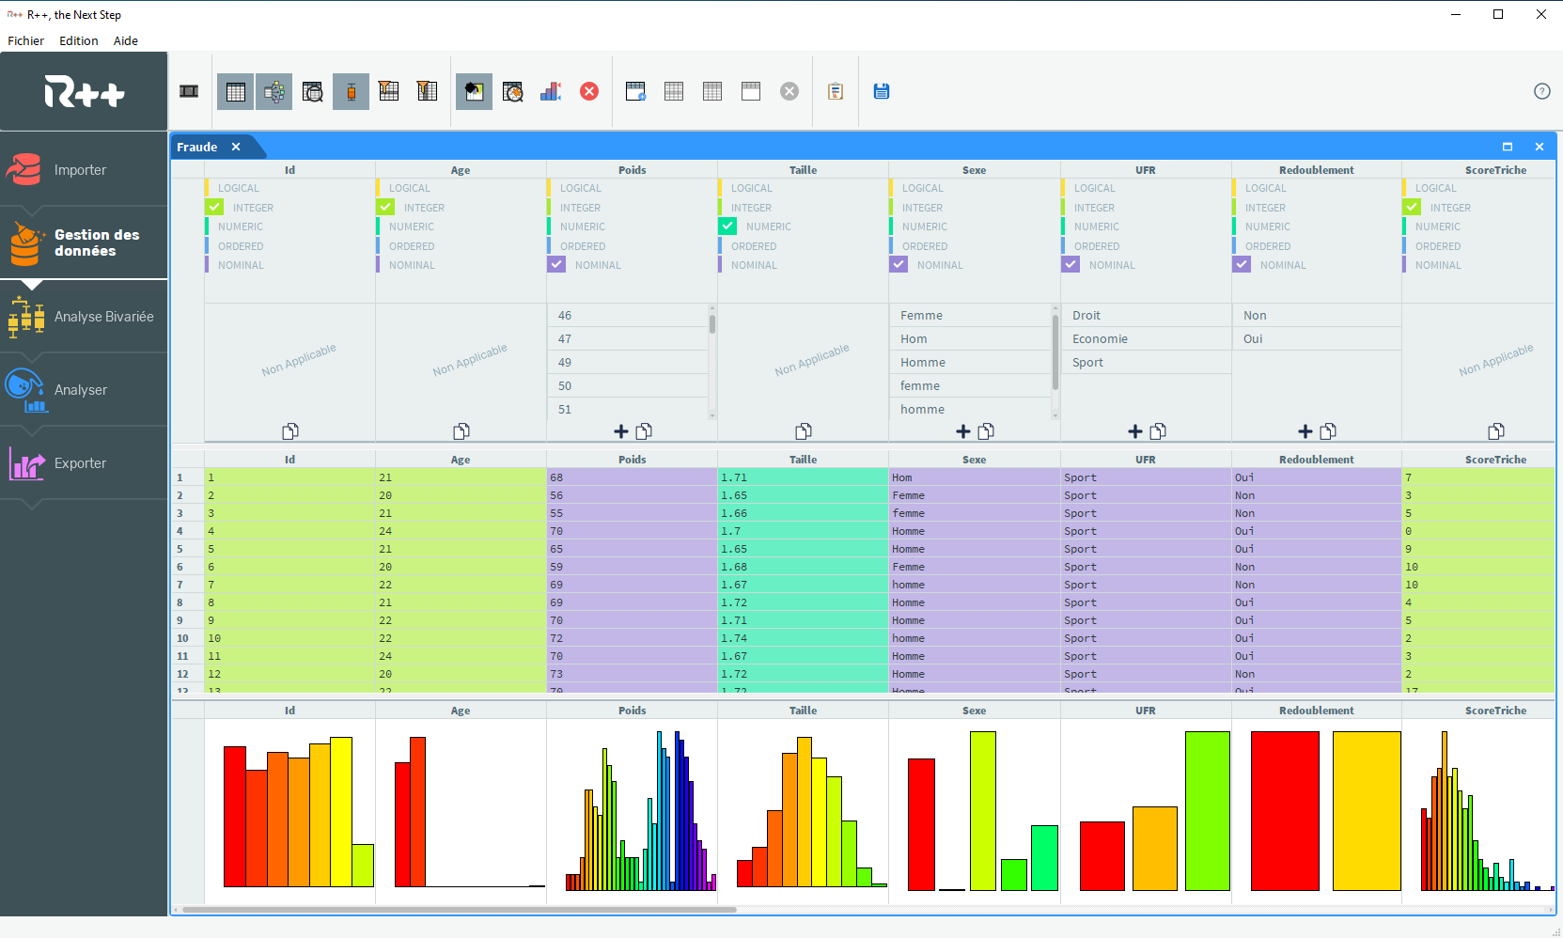The width and height of the screenshot is (1563, 938).
Task: Click the help question mark icon
Action: point(1541,91)
